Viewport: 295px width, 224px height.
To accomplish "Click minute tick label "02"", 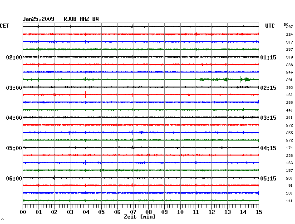I will click(x=54, y=212).
